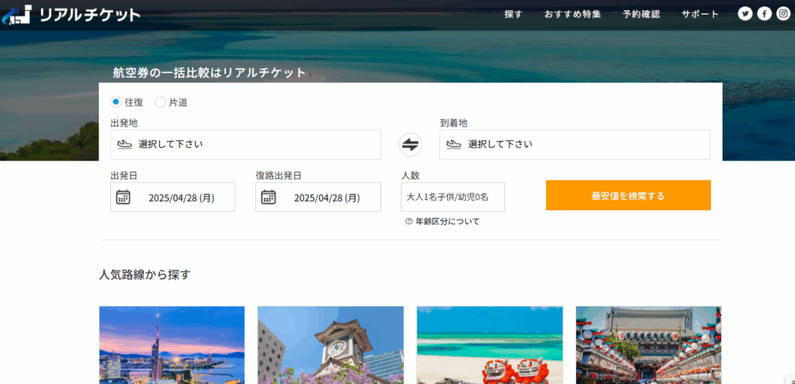
Task: Open the Instagram social icon
Action: tap(783, 14)
